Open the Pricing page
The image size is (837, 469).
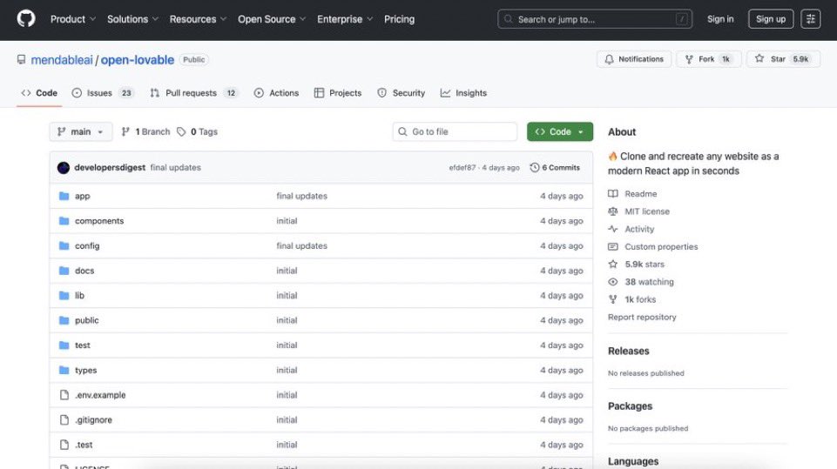(399, 19)
